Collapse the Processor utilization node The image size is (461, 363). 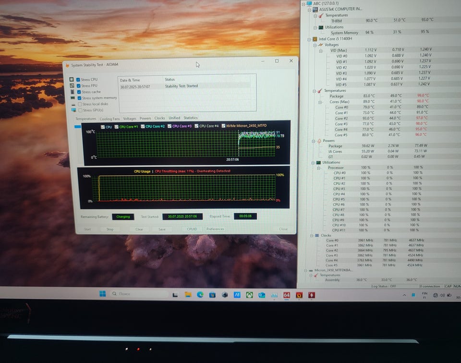[x=319, y=168]
